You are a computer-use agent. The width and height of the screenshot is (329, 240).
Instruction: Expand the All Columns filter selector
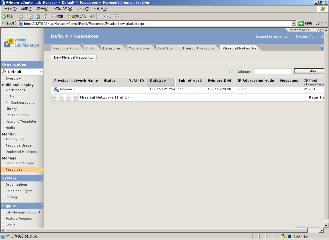pyautogui.click(x=240, y=72)
